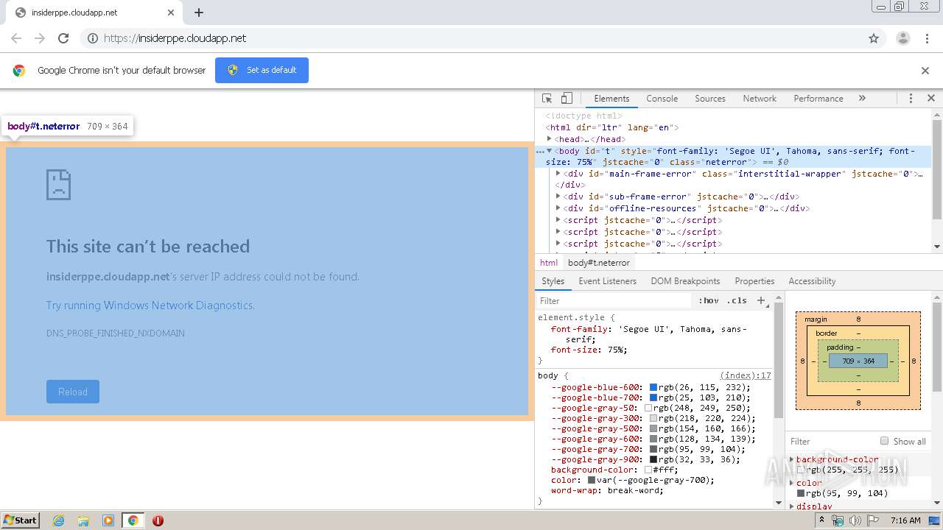Select the Elements tab
The width and height of the screenshot is (943, 530).
point(611,98)
